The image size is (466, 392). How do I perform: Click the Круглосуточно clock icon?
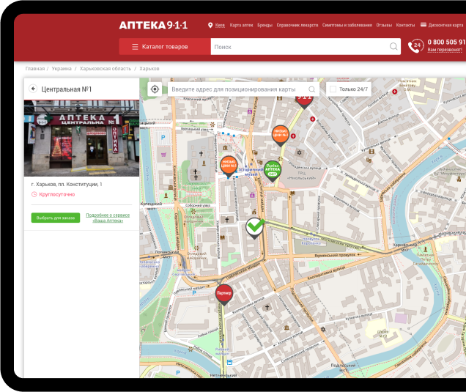click(34, 194)
